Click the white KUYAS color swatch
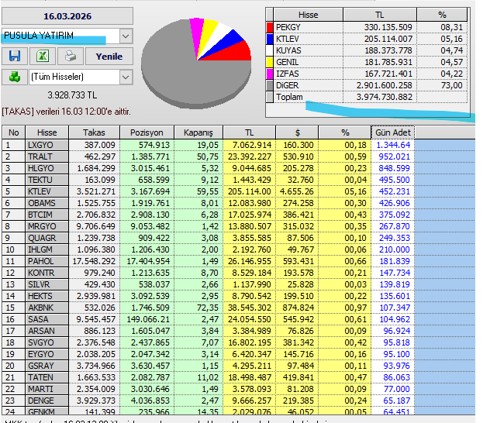The image size is (497, 423). coord(270,50)
